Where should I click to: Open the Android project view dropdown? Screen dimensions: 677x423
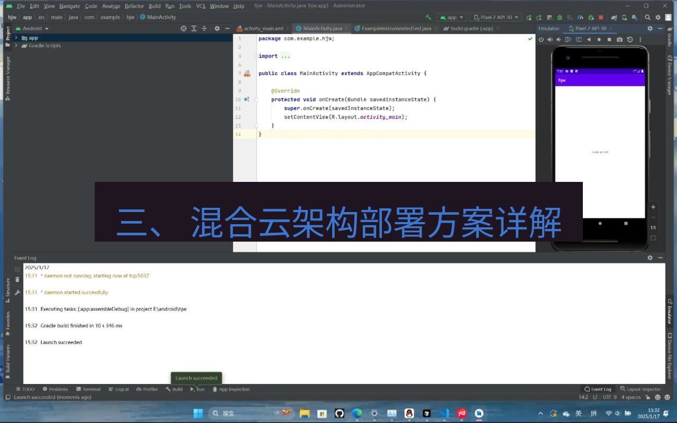(32, 28)
